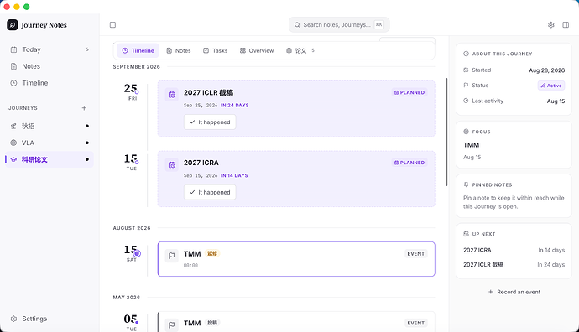The image size is (579, 332).
Task: Click the Pinned Notes pin icon
Action: tap(466, 184)
